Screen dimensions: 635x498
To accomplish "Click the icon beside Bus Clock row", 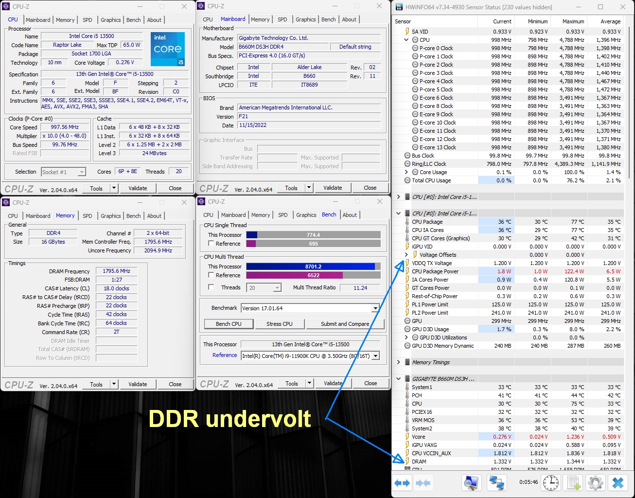I will 407,156.
